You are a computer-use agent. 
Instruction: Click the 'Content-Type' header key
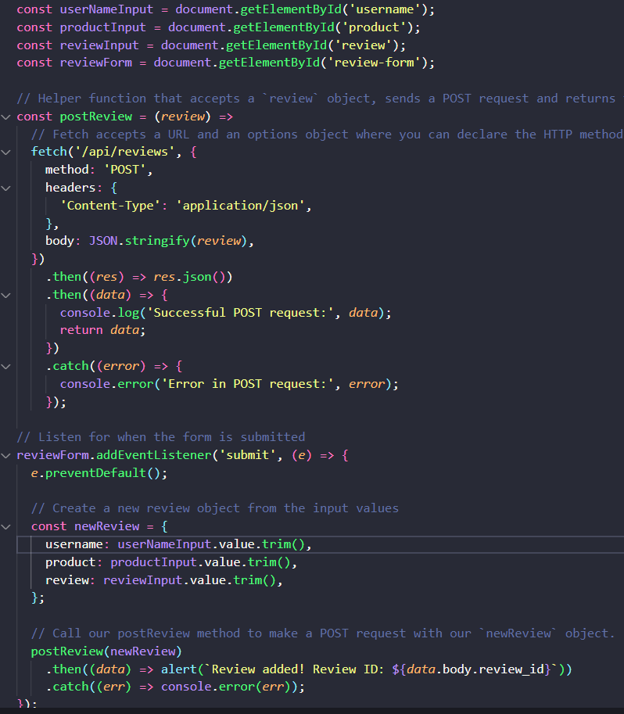(x=110, y=206)
